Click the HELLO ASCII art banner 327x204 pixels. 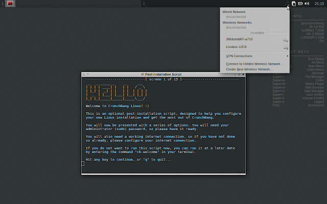(x=116, y=93)
